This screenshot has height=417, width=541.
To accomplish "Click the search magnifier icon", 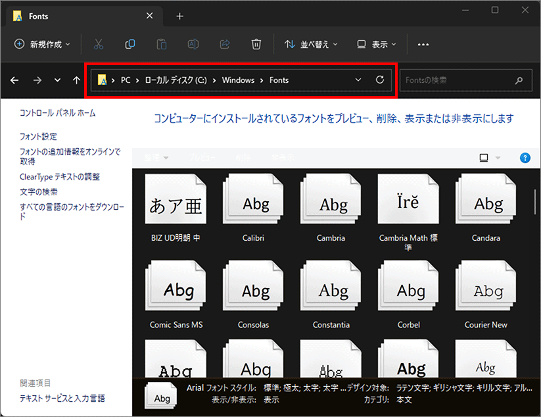I will pyautogui.click(x=519, y=80).
